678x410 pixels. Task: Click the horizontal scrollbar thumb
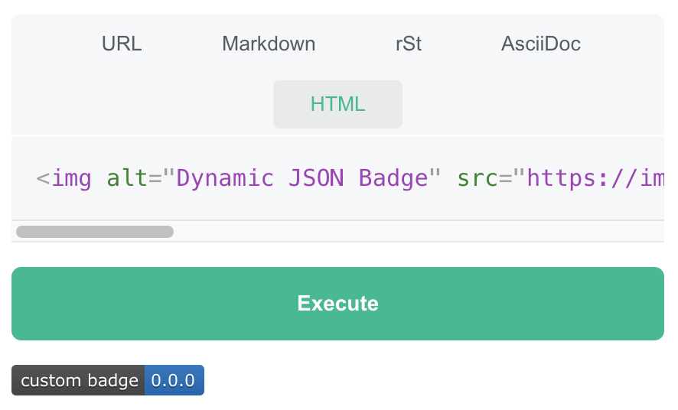coord(95,232)
